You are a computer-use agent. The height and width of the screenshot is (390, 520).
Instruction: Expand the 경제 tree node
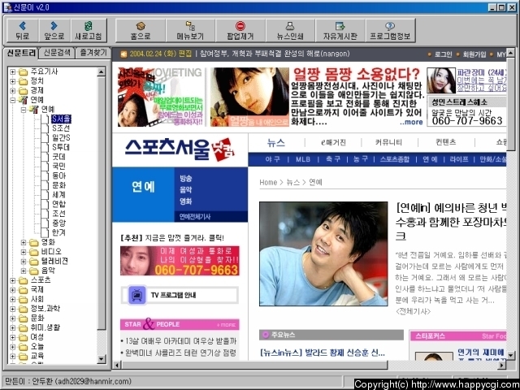(x=13, y=91)
